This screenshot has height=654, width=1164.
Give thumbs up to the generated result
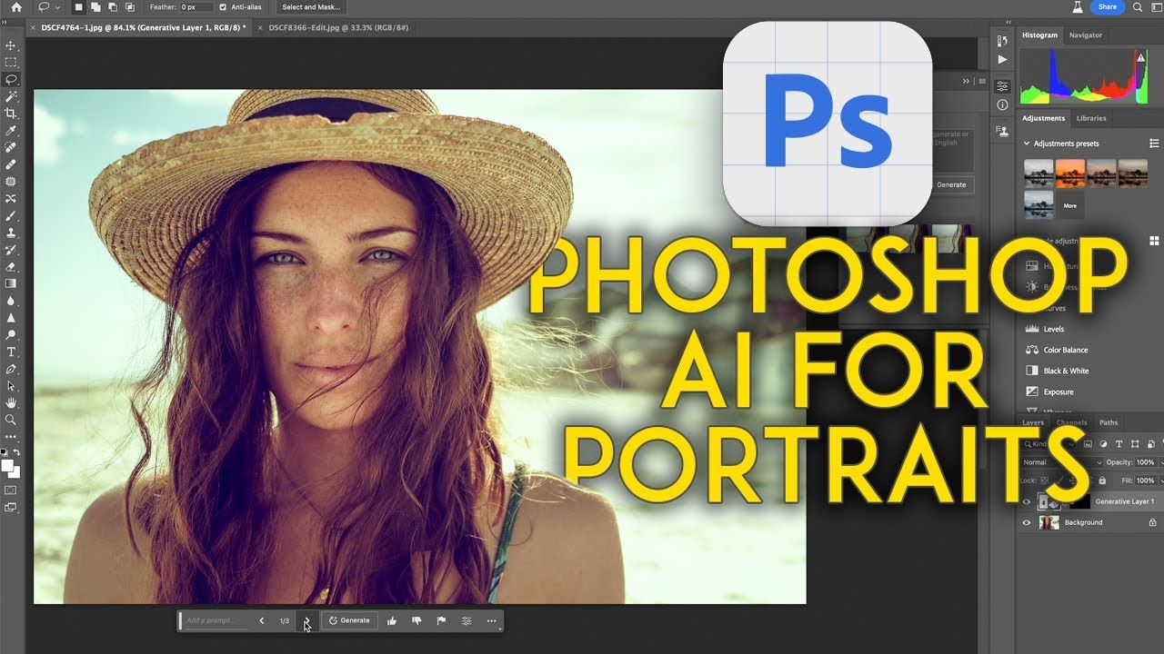tap(391, 621)
